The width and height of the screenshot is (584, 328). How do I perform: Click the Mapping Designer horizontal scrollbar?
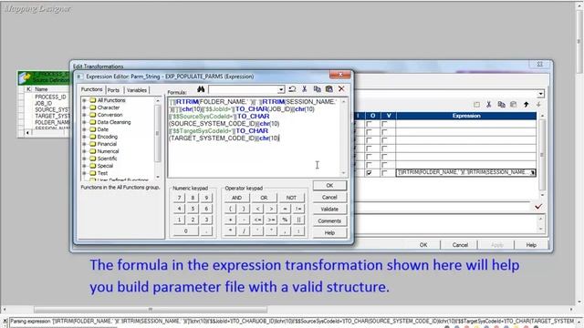pyautogui.click(x=288, y=310)
